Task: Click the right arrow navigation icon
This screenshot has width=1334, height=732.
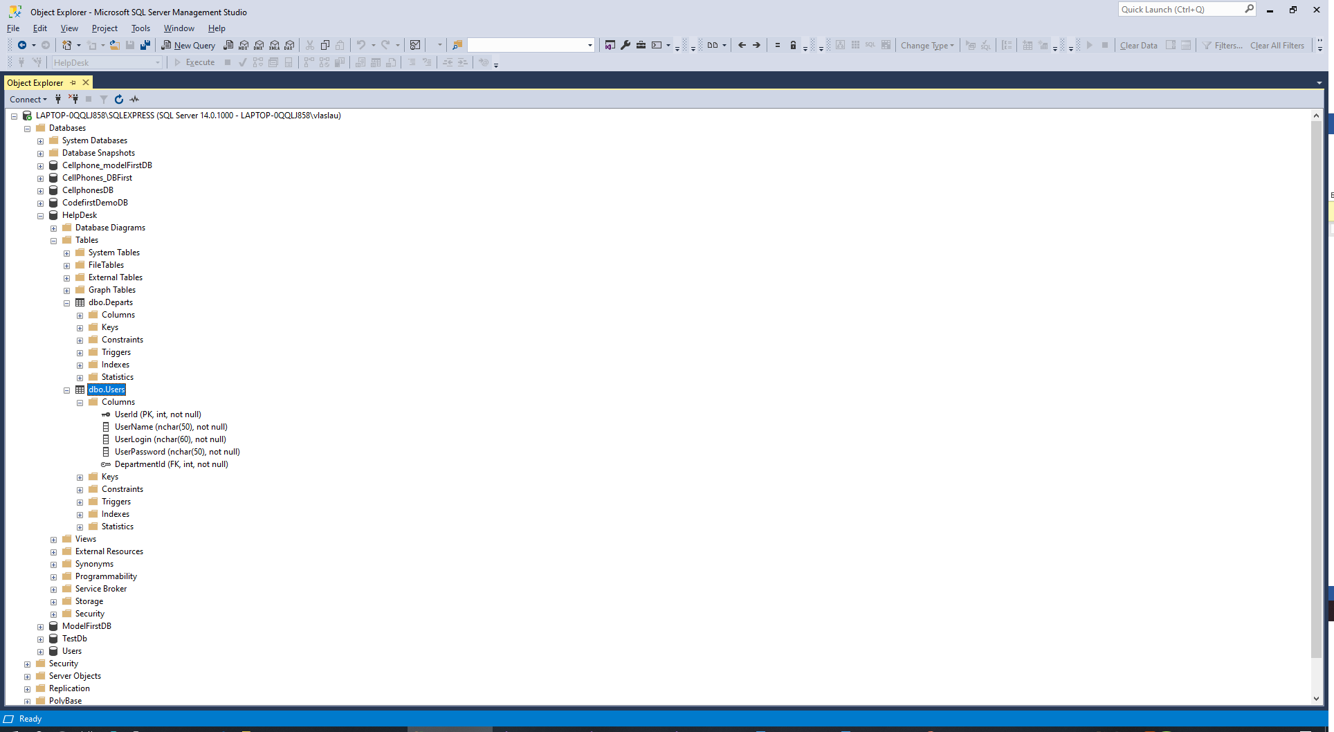Action: coord(757,45)
